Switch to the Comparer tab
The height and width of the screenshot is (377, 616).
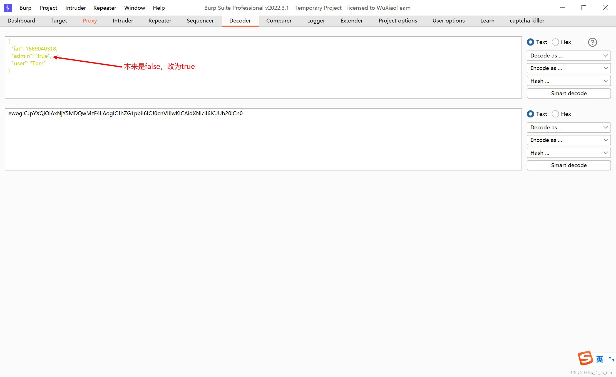279,21
